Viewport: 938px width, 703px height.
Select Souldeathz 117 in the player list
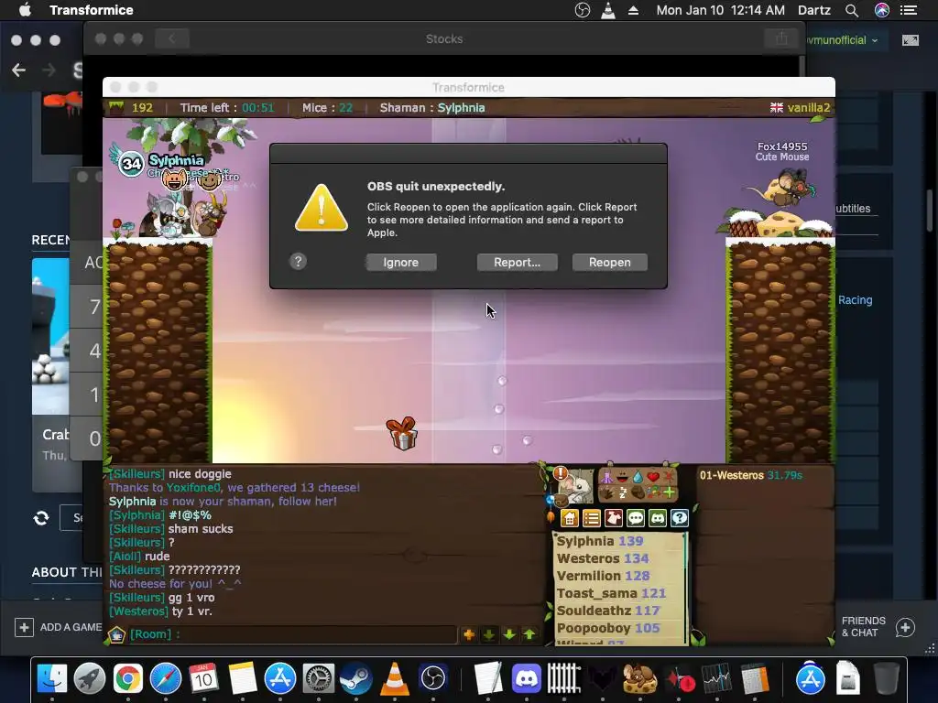coord(608,611)
